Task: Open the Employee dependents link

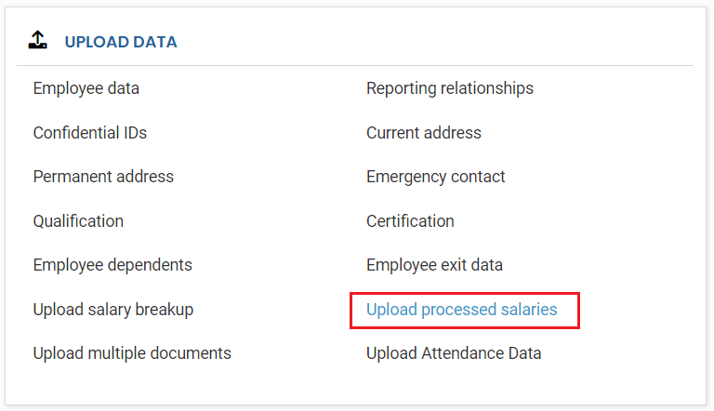Action: click(112, 265)
